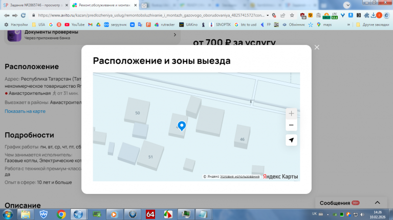
Task: Open the 'Другие закладки' folder
Action: (x=373, y=25)
